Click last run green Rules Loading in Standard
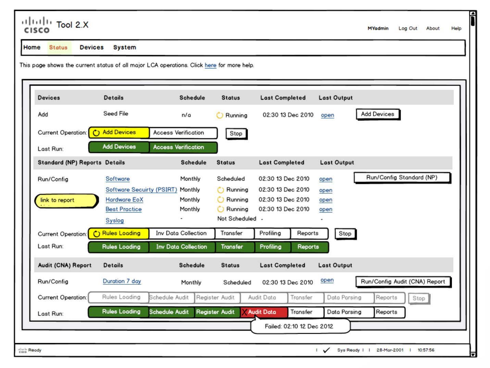 click(119, 247)
